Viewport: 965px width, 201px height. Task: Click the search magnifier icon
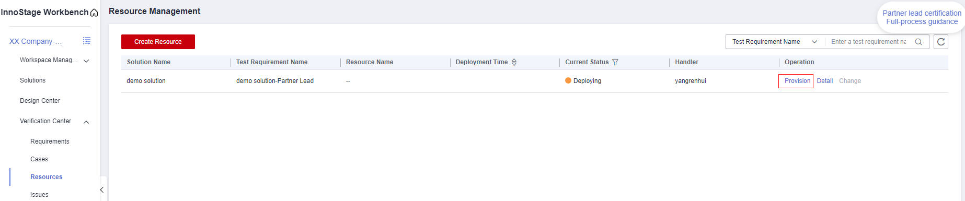click(x=918, y=42)
